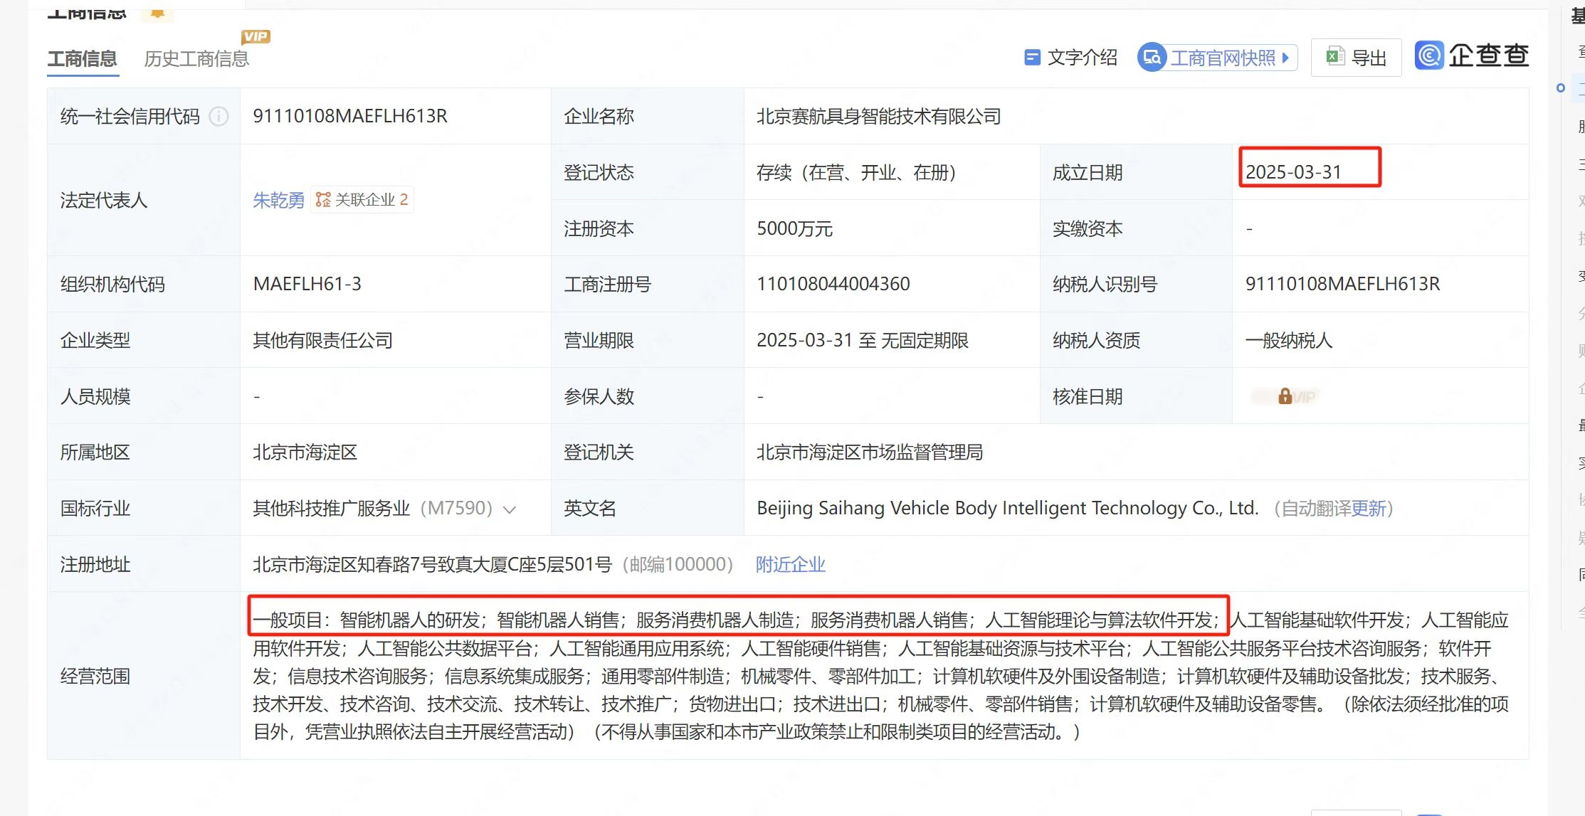This screenshot has height=816, width=1585.
Task: Click the 实缴资本 label cell
Action: (1136, 228)
